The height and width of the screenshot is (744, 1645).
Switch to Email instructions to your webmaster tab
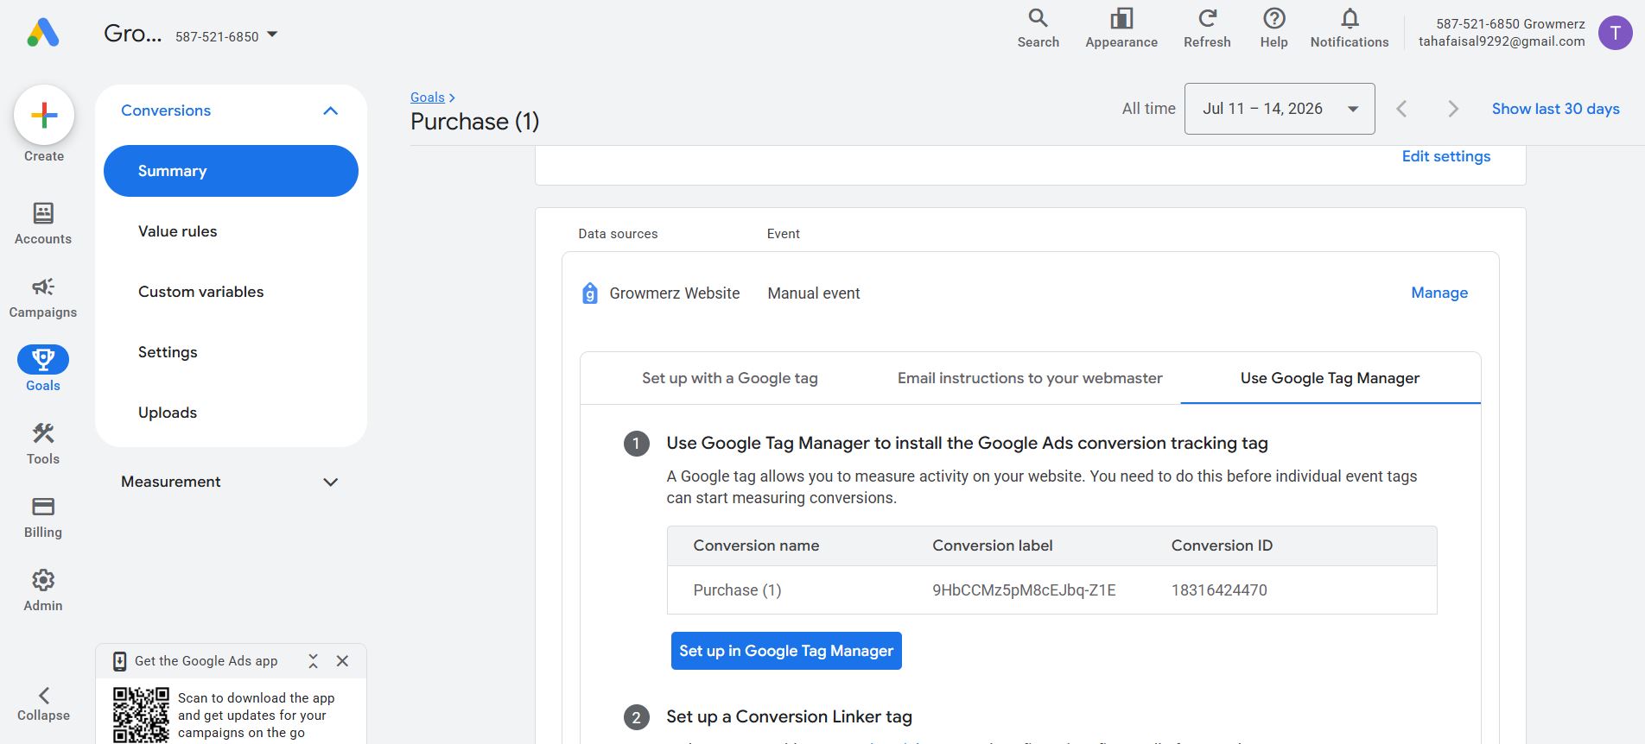pyautogui.click(x=1030, y=378)
